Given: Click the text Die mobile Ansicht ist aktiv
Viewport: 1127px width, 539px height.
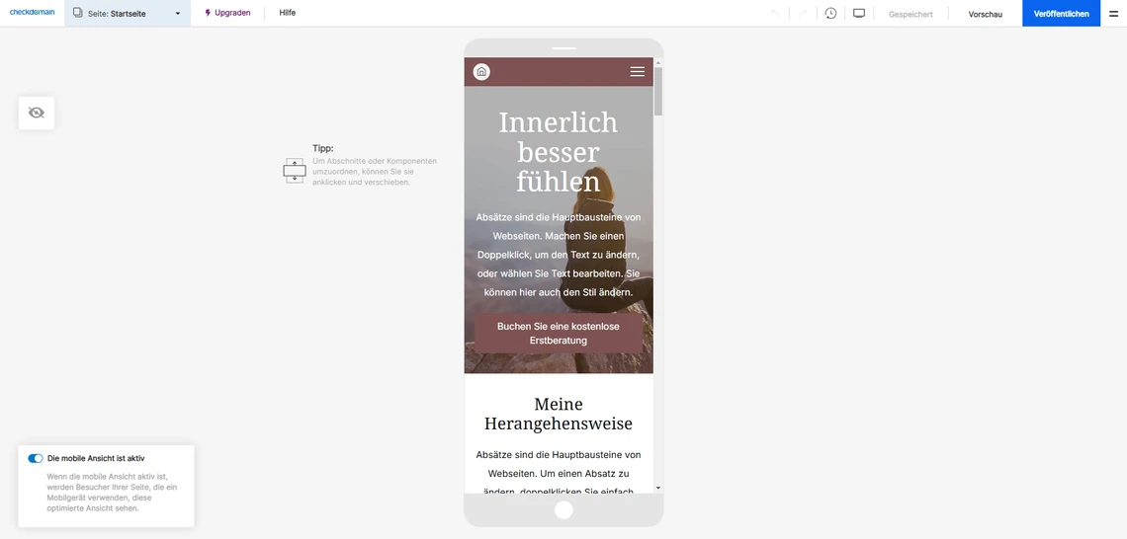Looking at the screenshot, I should pos(96,458).
